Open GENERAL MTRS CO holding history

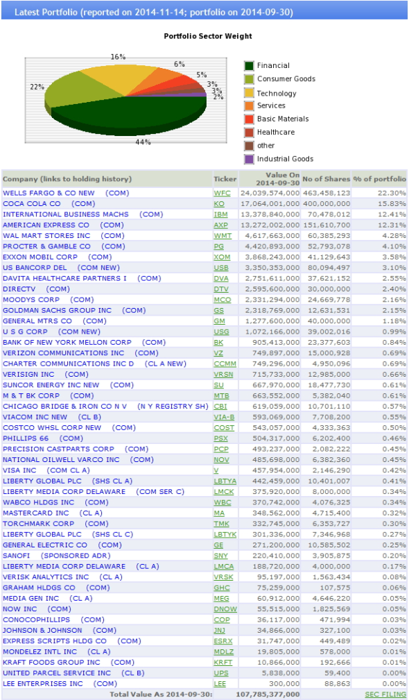tap(54, 321)
